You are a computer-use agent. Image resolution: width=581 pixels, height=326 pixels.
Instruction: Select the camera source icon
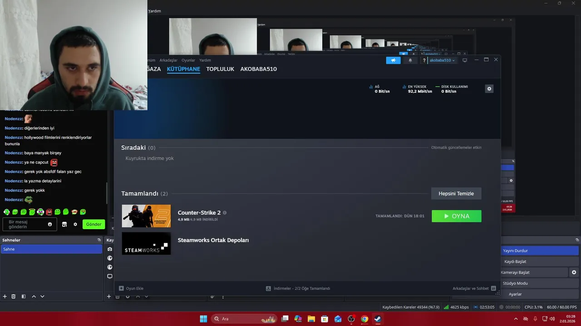click(x=109, y=249)
